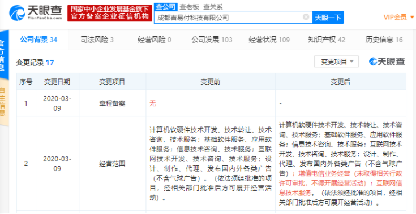Click the red 无 value in row 1
The height and width of the screenshot is (214, 416).
[153, 103]
